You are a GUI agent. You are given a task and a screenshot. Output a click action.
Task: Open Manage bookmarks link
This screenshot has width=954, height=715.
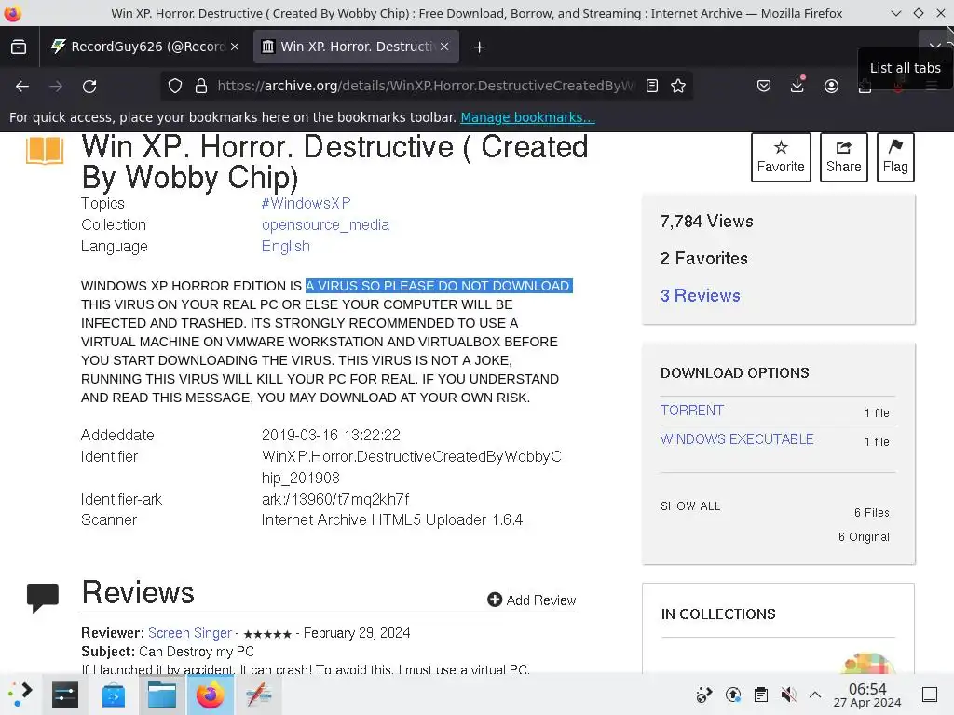click(527, 117)
